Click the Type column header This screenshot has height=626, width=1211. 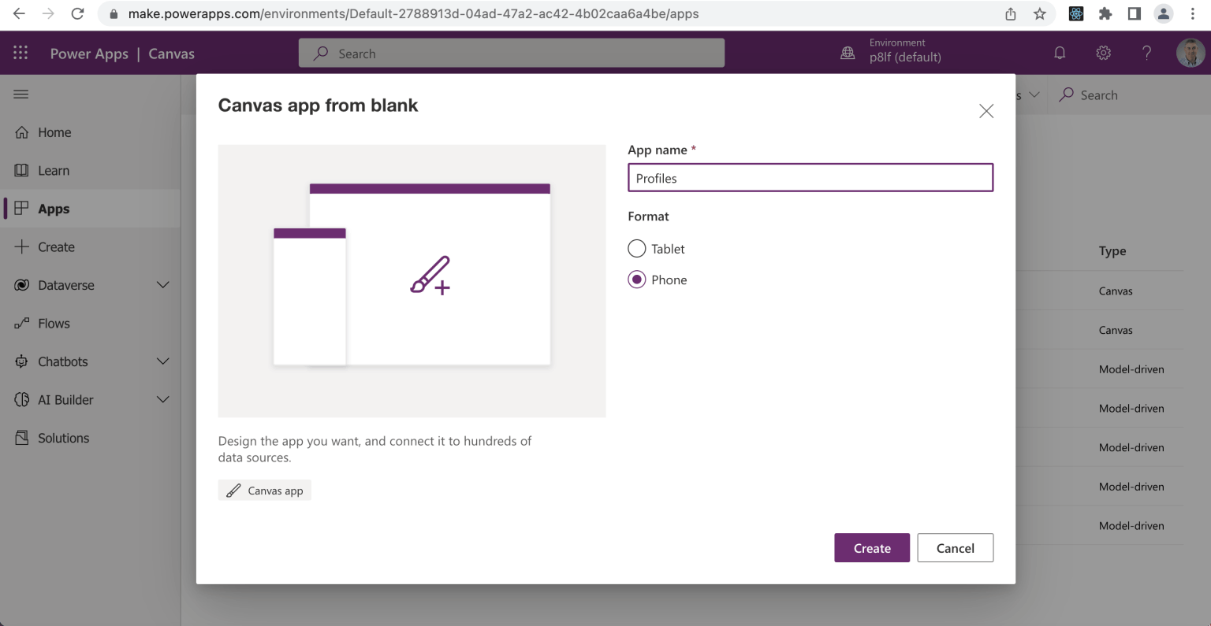1112,251
